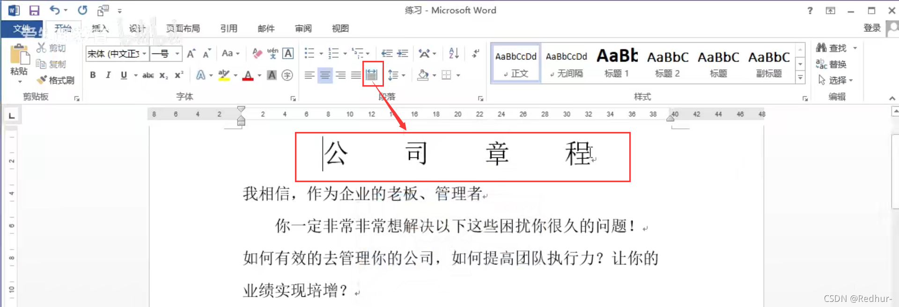Find text using the 查找 binoculars button

832,48
